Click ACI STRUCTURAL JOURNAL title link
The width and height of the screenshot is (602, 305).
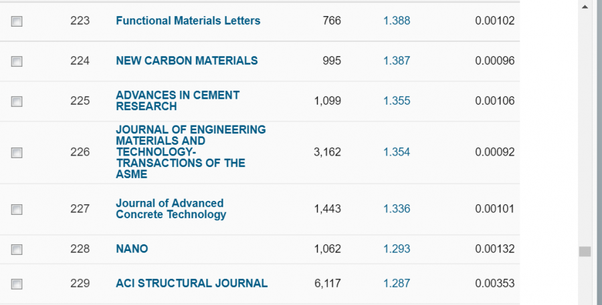(x=191, y=283)
